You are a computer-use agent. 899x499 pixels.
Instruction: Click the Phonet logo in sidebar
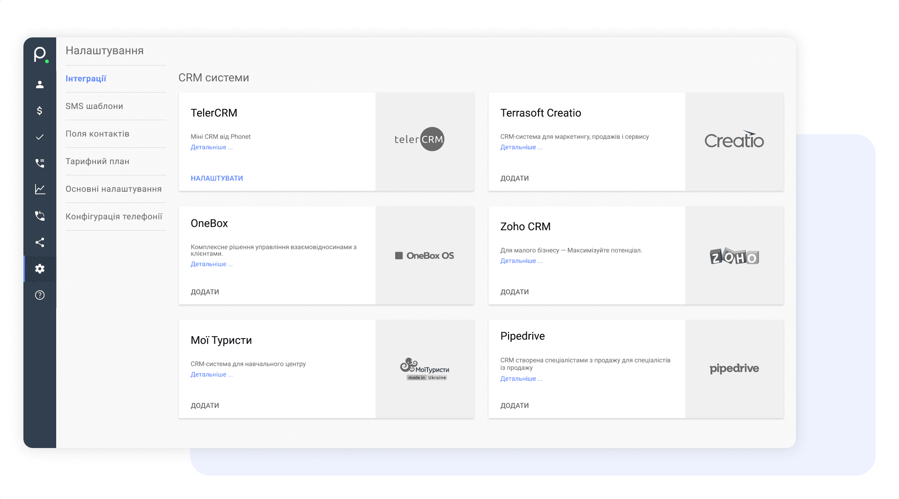coord(41,54)
